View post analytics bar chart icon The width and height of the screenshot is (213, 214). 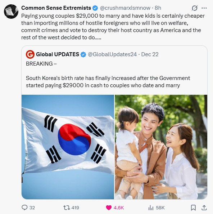[x=151, y=208]
